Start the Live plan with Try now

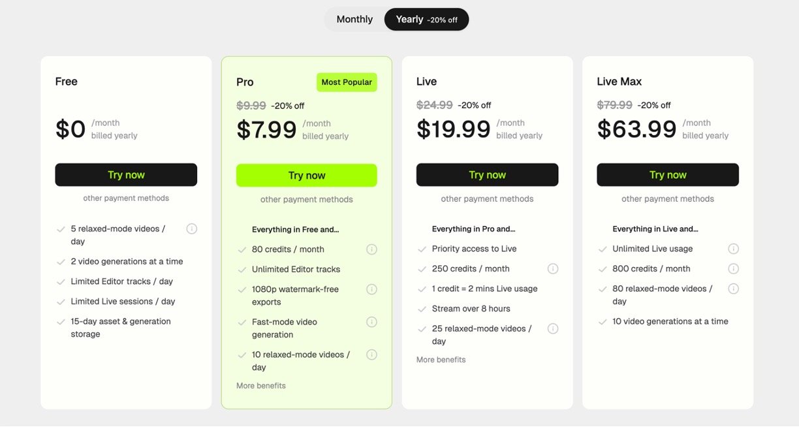487,175
